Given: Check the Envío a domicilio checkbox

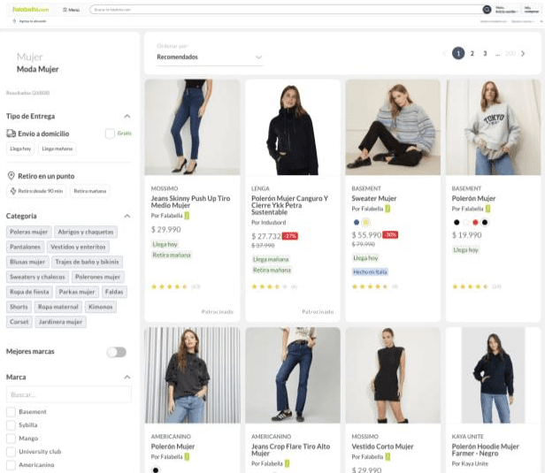Looking at the screenshot, I should (x=110, y=134).
